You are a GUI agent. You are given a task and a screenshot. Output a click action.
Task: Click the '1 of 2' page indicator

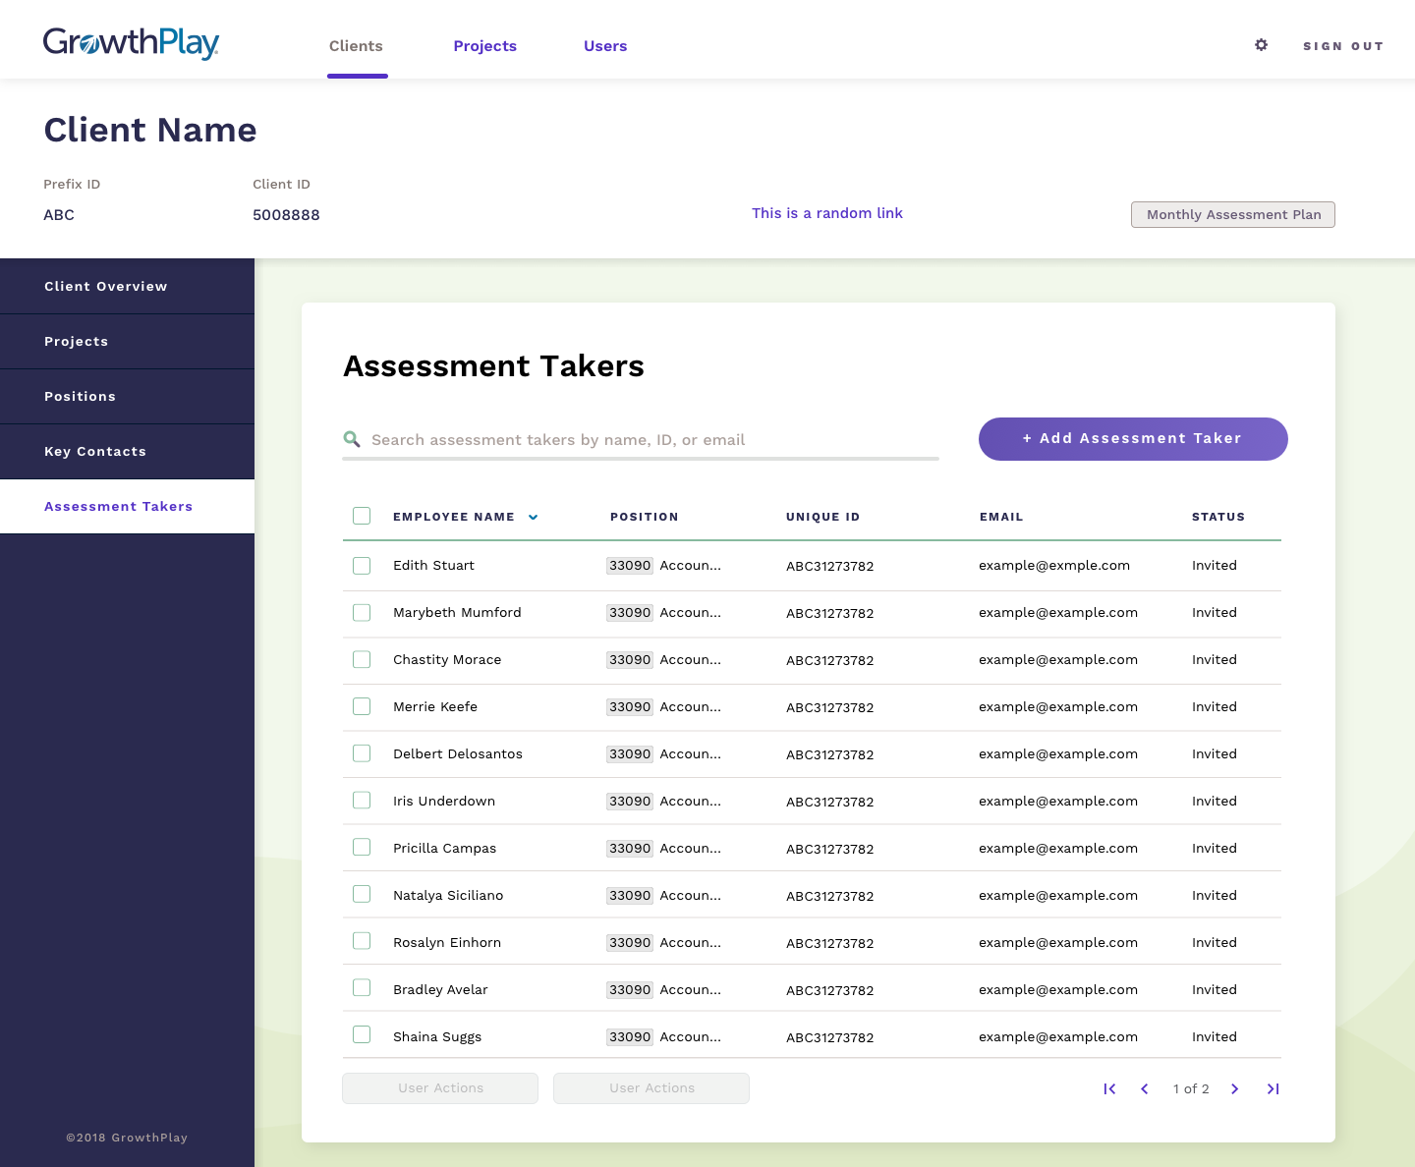pos(1191,1088)
